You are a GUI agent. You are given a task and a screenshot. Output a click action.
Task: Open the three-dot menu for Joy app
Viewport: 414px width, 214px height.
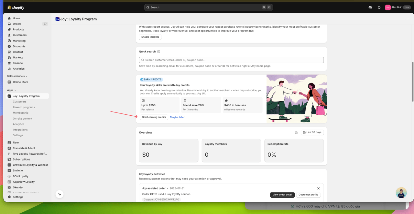[x=407, y=19]
